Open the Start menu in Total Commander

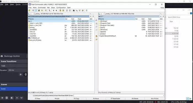click(x=69, y=8)
